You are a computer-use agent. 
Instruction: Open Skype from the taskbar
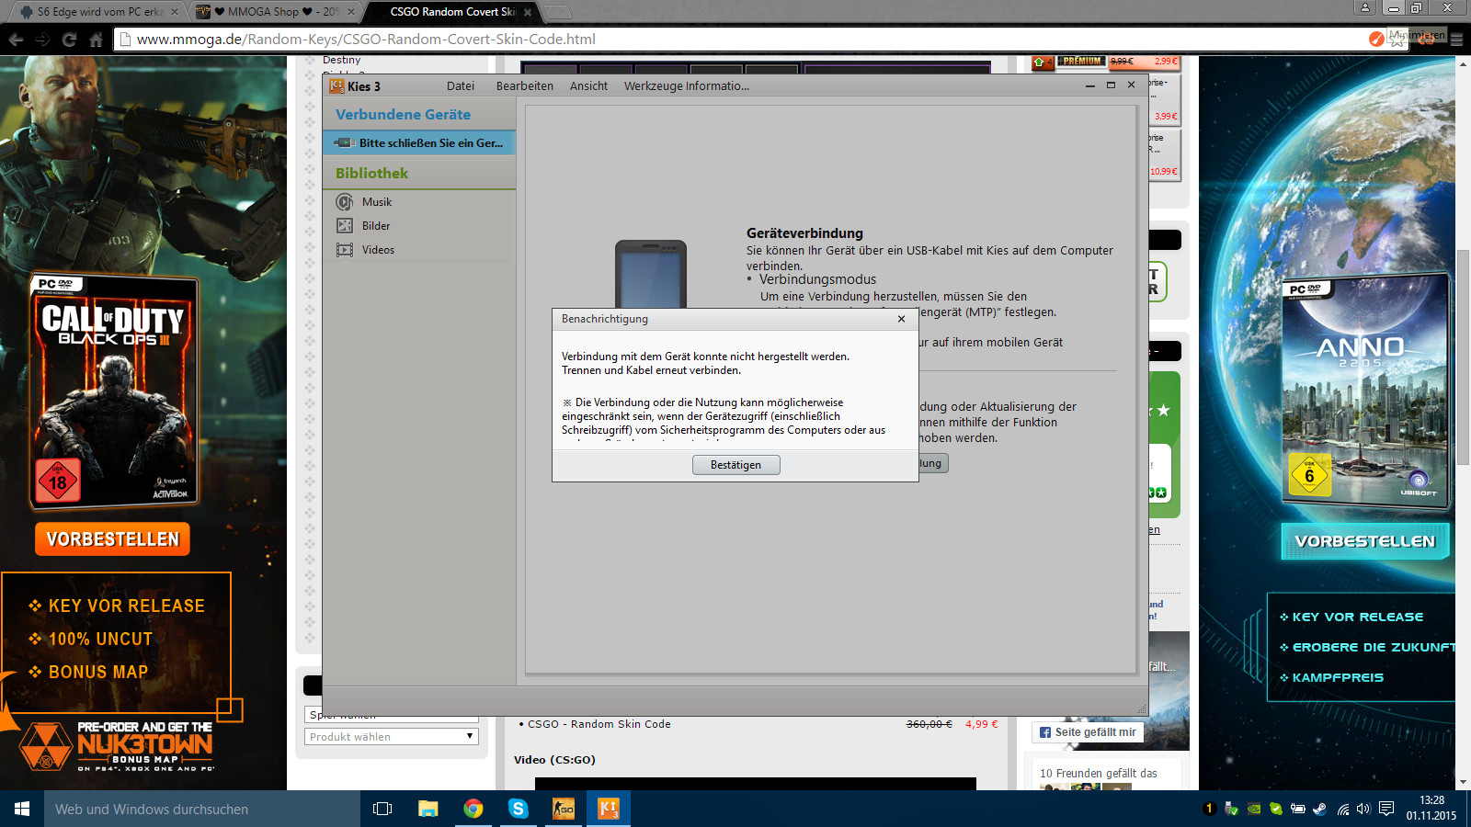519,809
